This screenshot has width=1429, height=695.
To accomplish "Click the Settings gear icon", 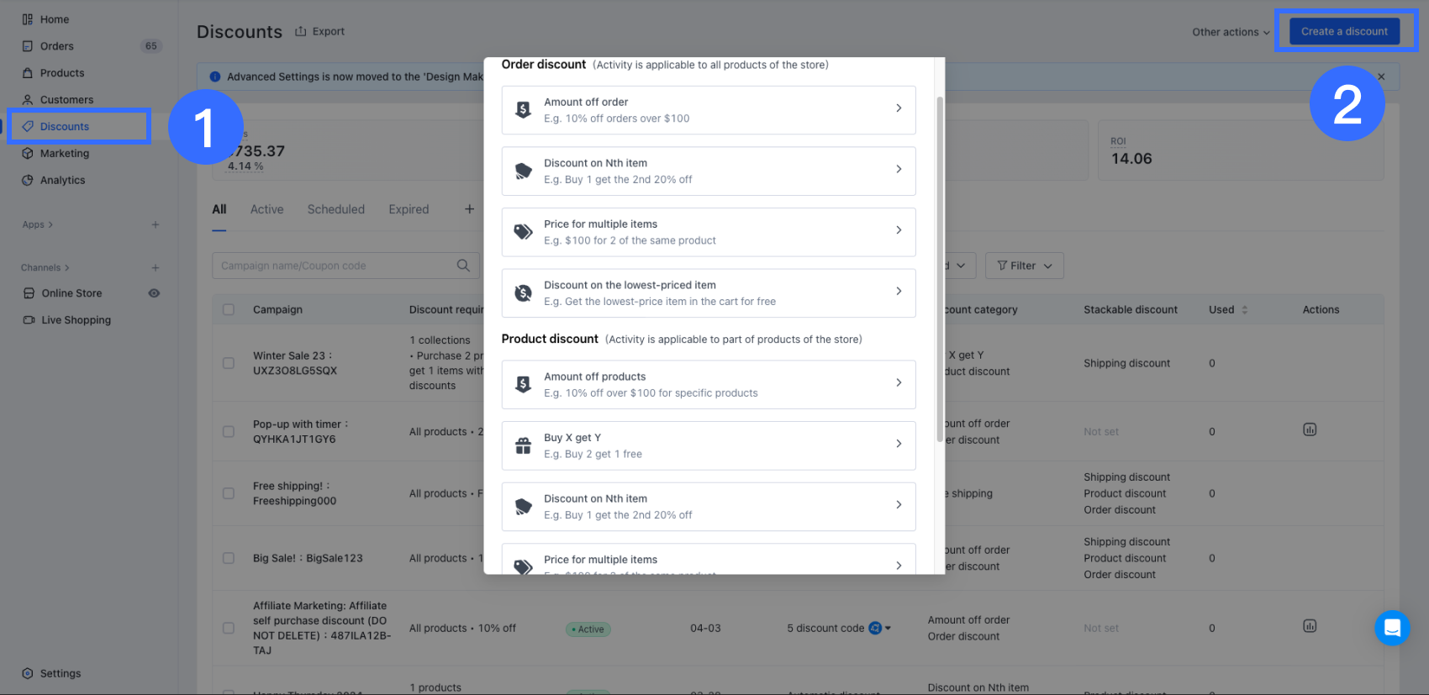I will pos(28,674).
